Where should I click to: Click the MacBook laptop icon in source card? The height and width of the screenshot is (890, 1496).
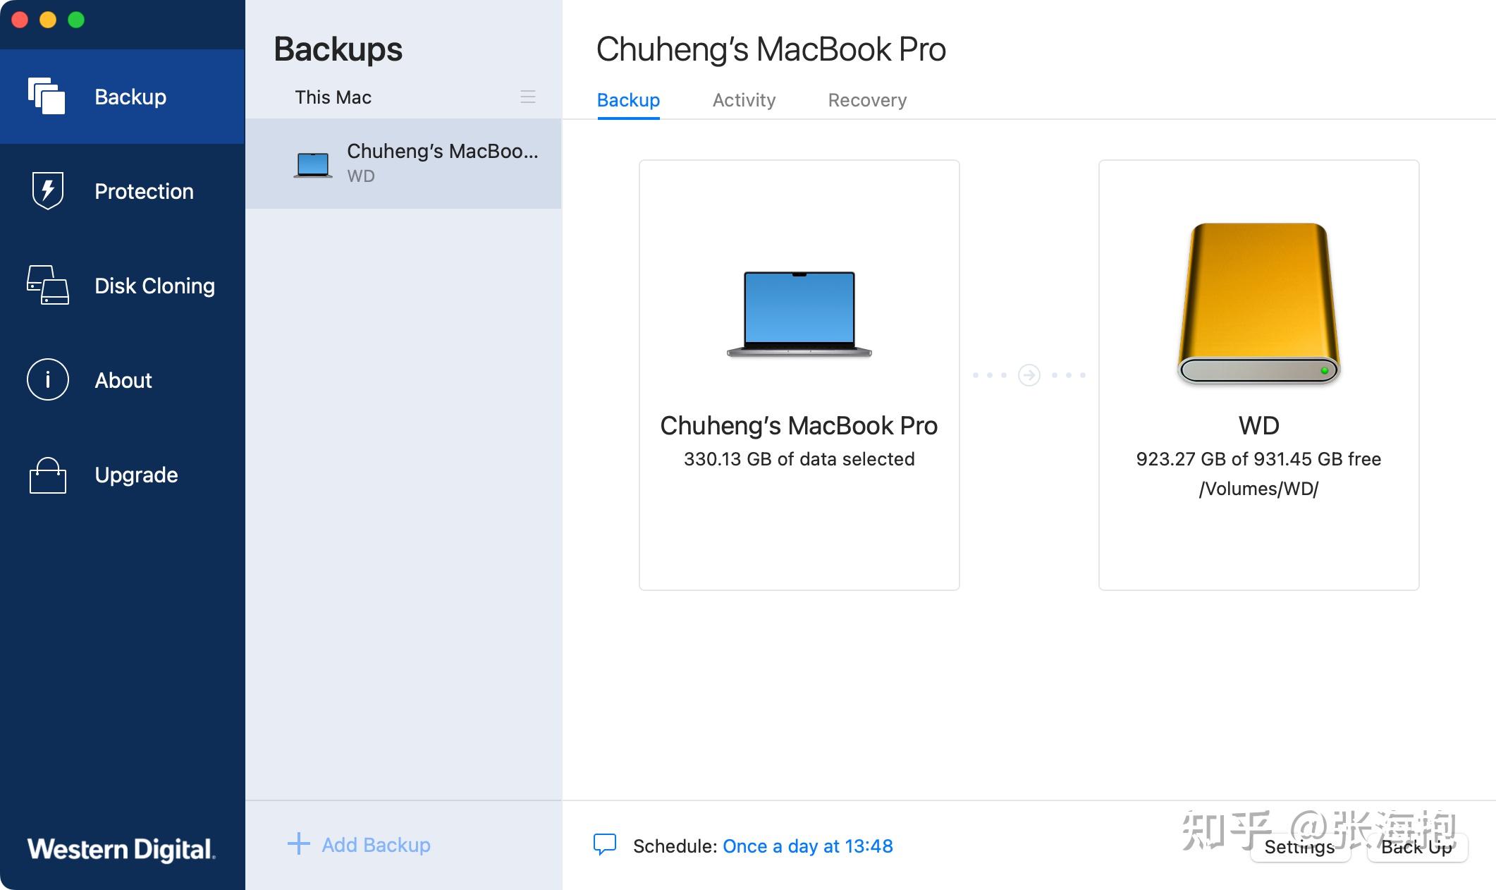799,315
